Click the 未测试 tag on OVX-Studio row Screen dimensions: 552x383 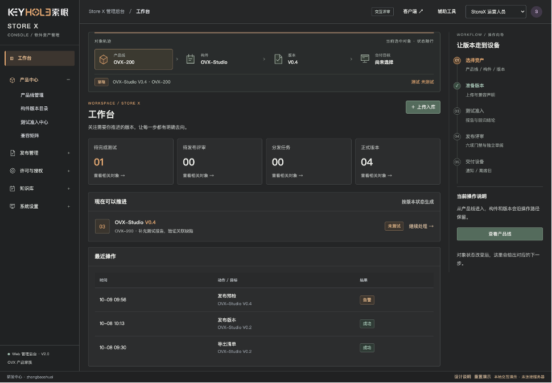[394, 226]
